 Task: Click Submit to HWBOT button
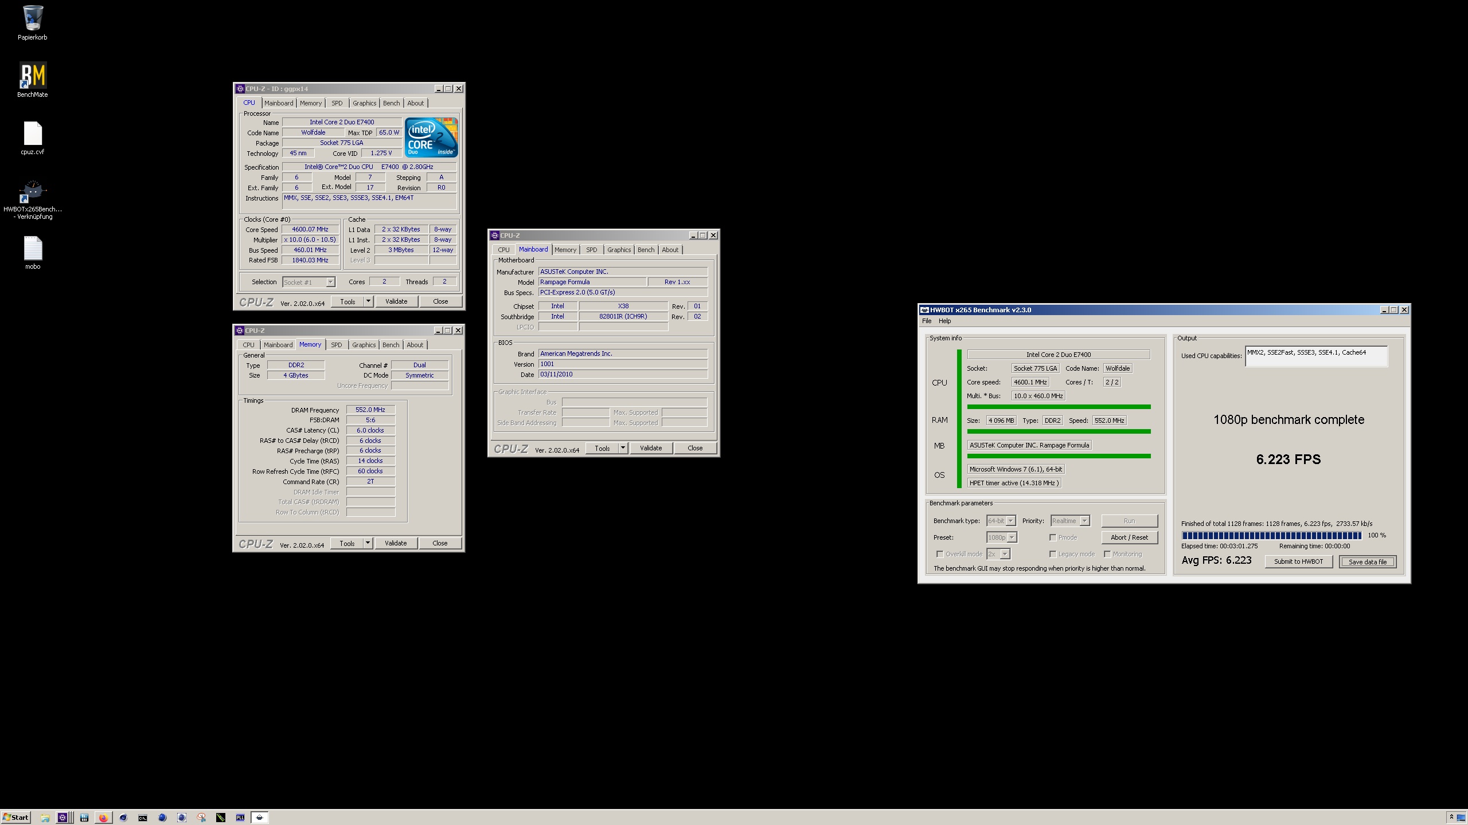1299,561
